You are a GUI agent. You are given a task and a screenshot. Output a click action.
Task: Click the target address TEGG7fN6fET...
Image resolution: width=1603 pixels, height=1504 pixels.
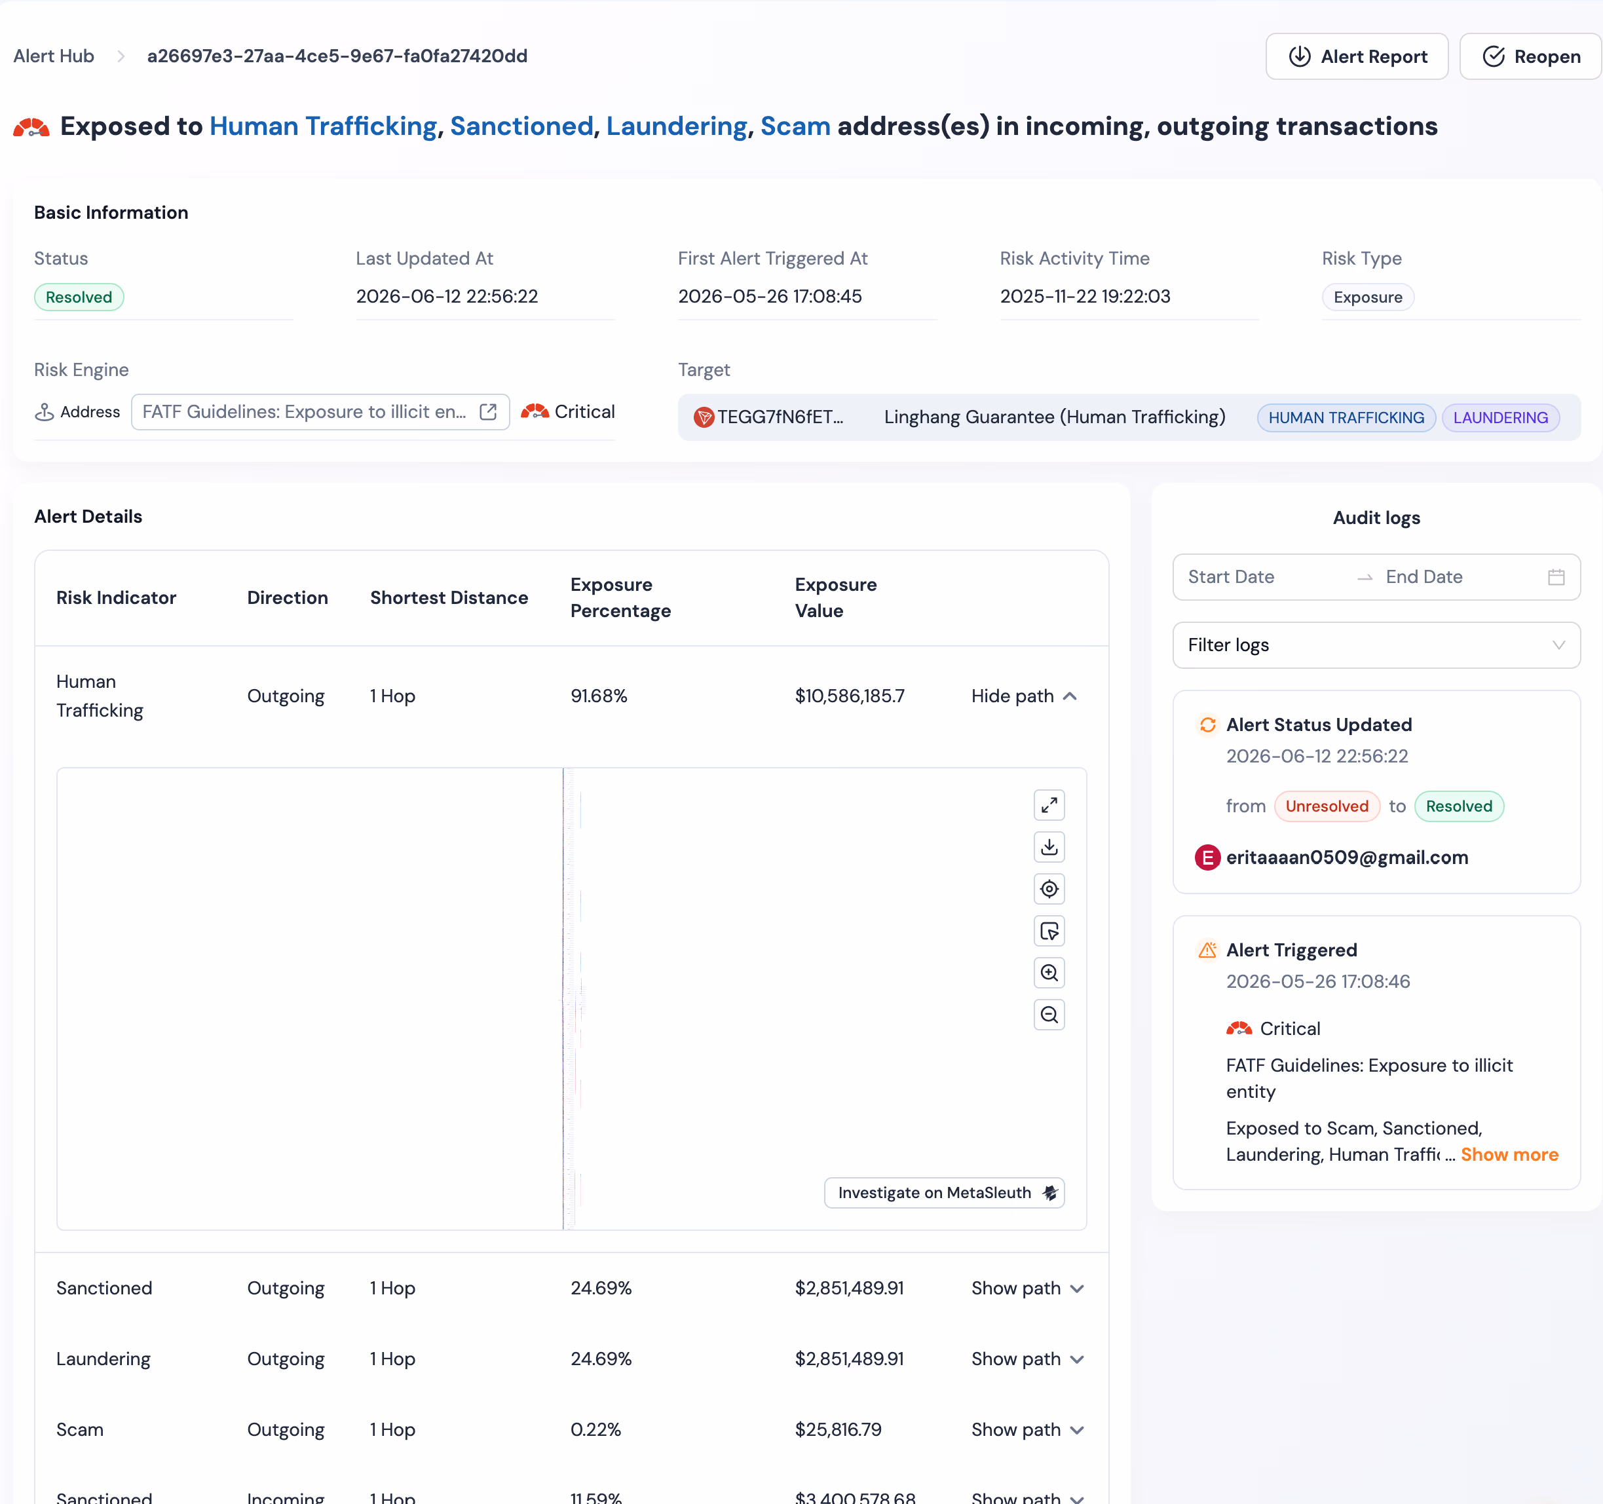(x=780, y=417)
